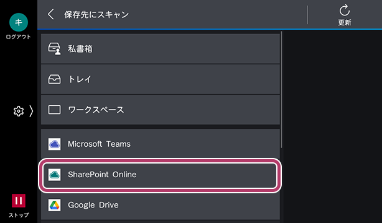Choose the SharePoint Online destination text

(x=102, y=175)
